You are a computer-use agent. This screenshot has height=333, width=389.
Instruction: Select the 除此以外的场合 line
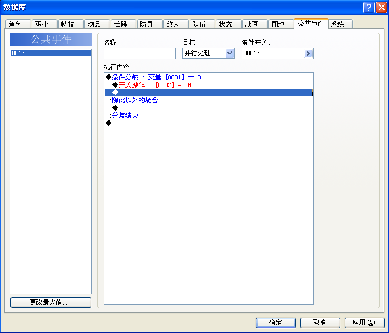(209, 100)
